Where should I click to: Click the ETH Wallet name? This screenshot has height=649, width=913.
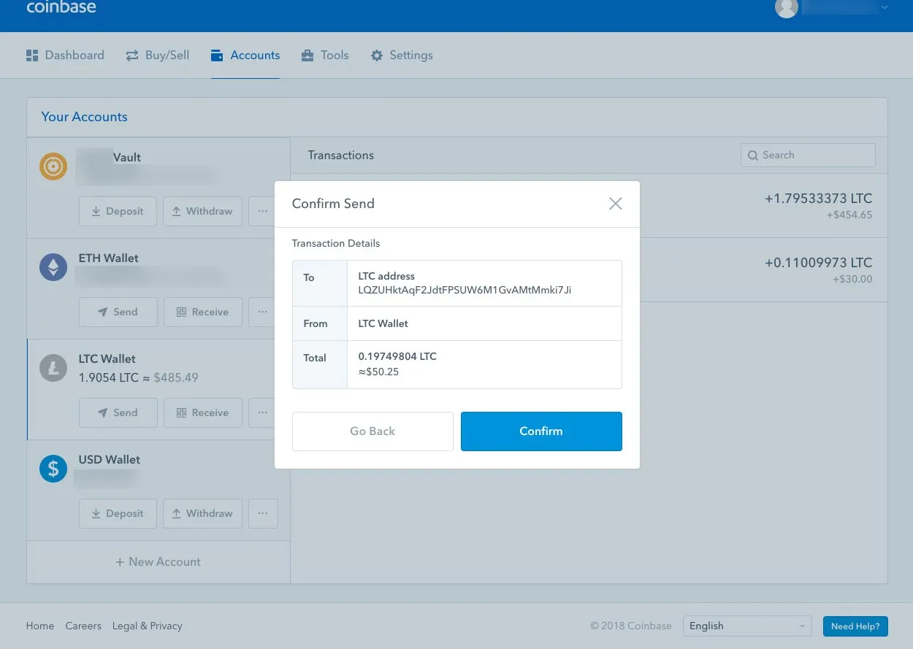click(x=108, y=258)
